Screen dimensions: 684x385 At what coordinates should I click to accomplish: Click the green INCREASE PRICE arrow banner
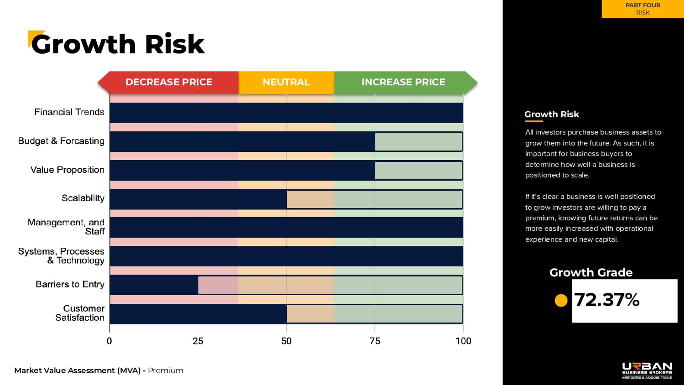point(404,82)
